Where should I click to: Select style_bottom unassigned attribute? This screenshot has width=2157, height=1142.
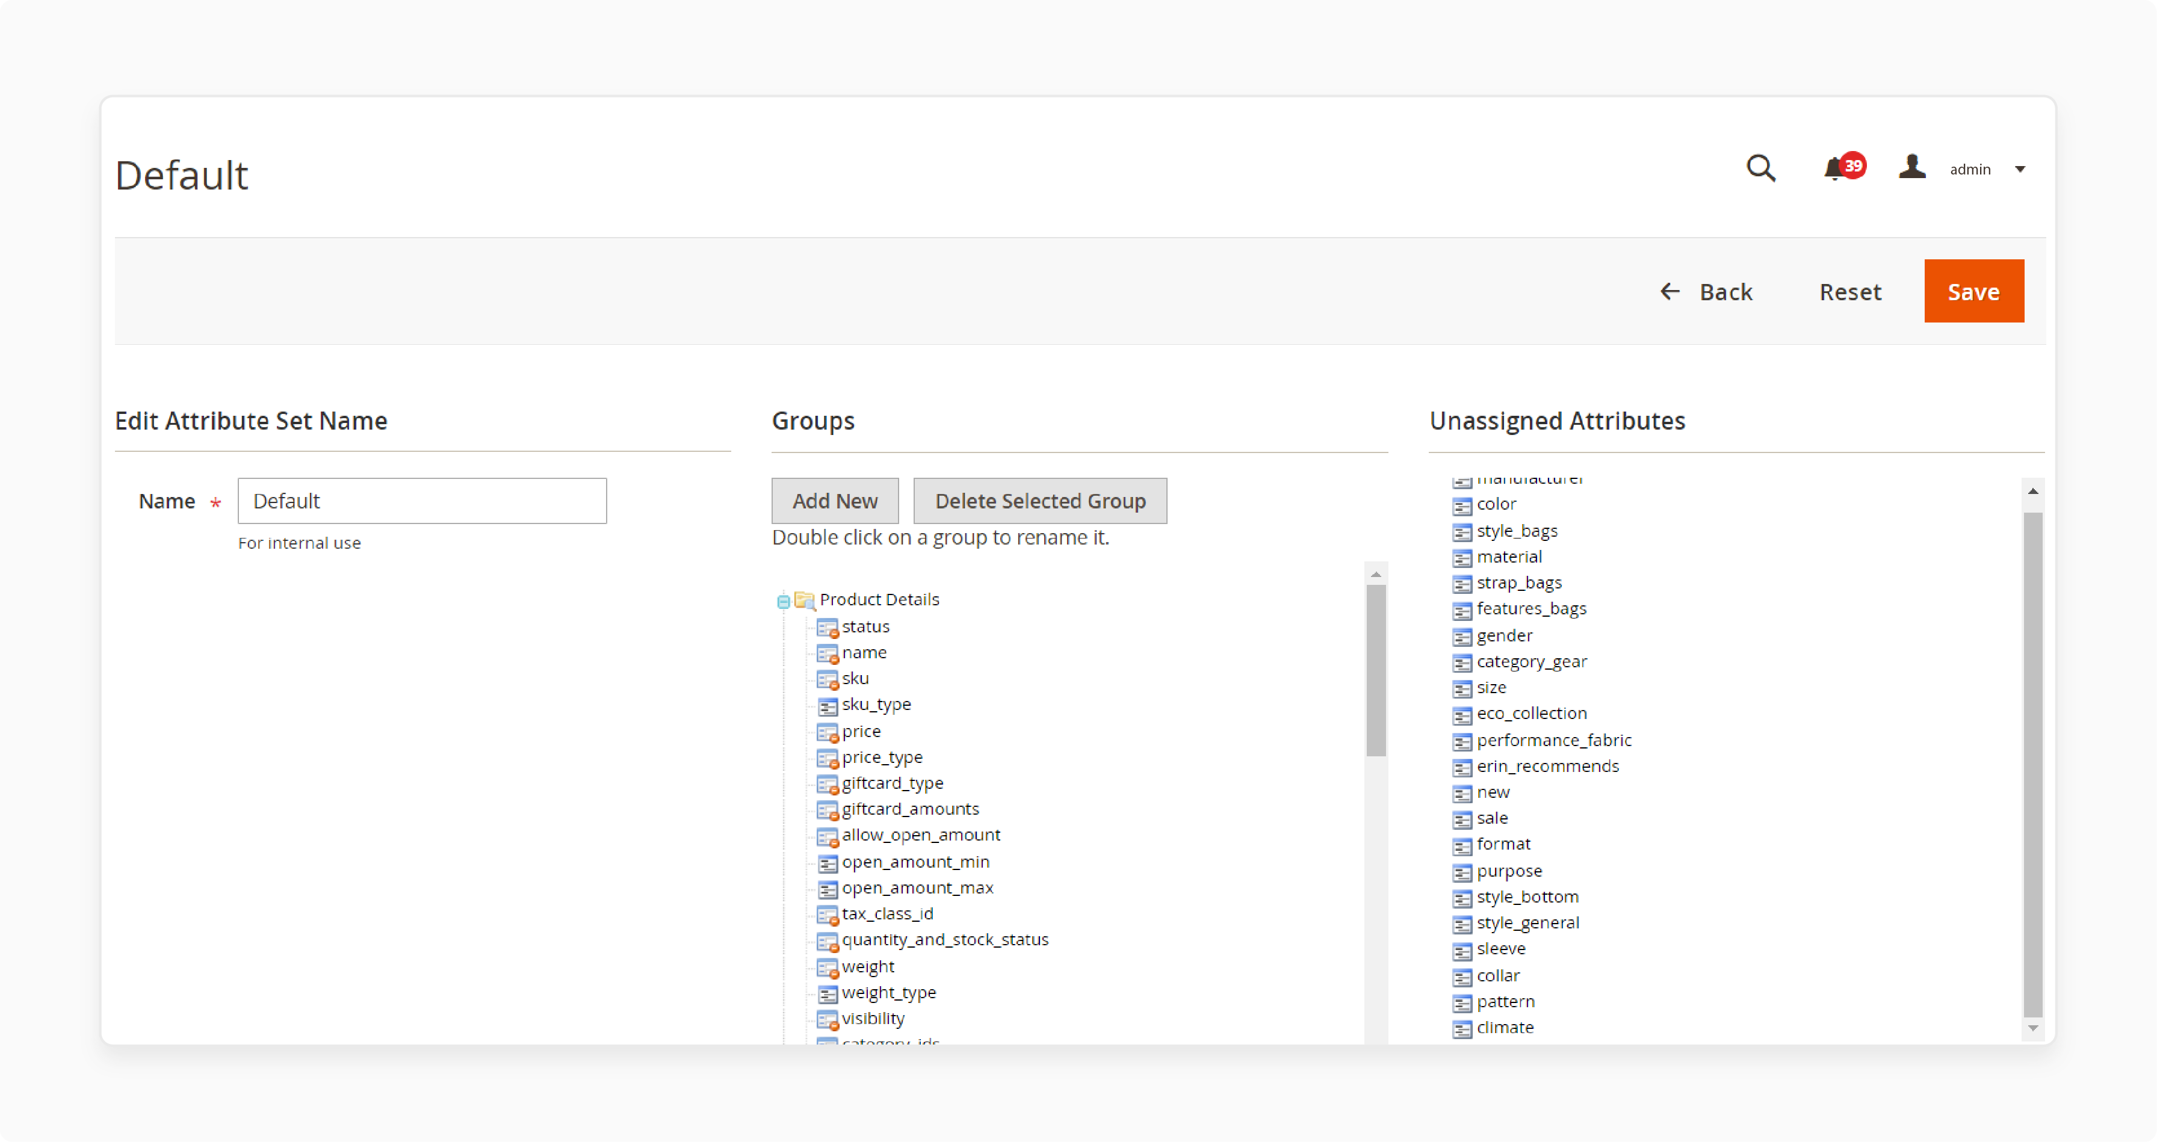[1527, 897]
